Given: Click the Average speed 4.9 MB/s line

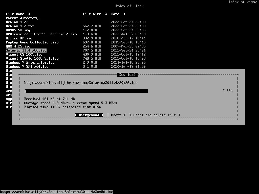Looking at the screenshot, I should pos(71,103).
